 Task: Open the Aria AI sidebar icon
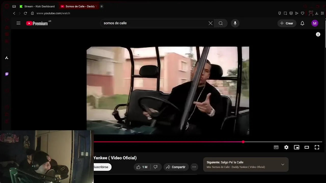(7, 58)
